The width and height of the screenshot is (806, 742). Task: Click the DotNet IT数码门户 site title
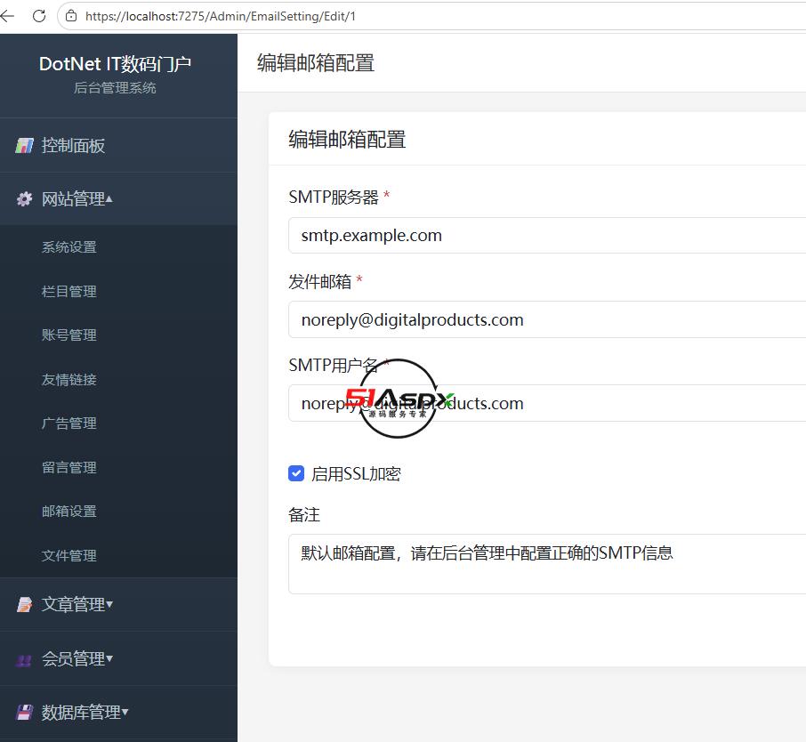point(115,64)
